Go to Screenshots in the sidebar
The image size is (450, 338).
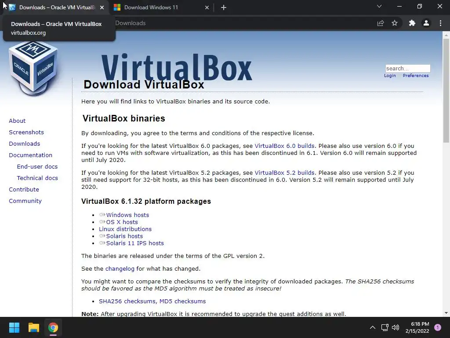pos(26,132)
